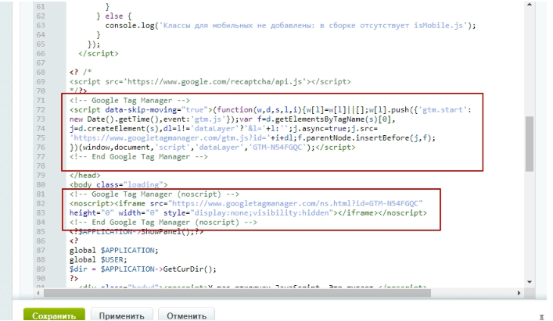Click the horizontal scrollbar left arrow
Screen dimensions: 553x321
pyautogui.click(x=38, y=293)
